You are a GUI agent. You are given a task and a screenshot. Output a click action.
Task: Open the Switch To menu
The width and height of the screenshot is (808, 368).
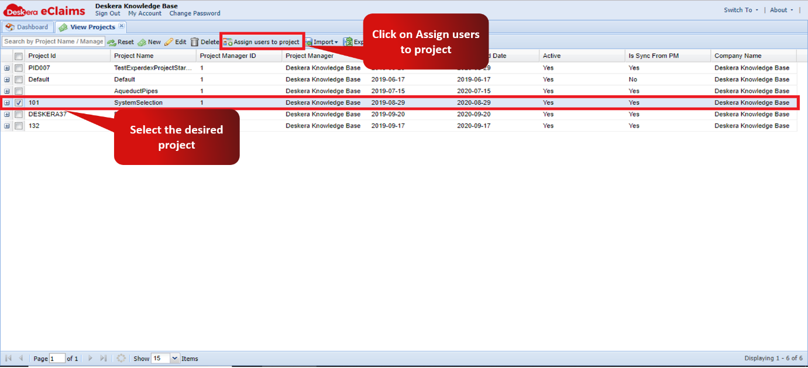741,10
